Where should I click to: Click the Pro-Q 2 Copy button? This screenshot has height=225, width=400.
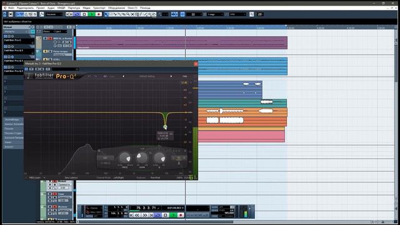(112, 76)
